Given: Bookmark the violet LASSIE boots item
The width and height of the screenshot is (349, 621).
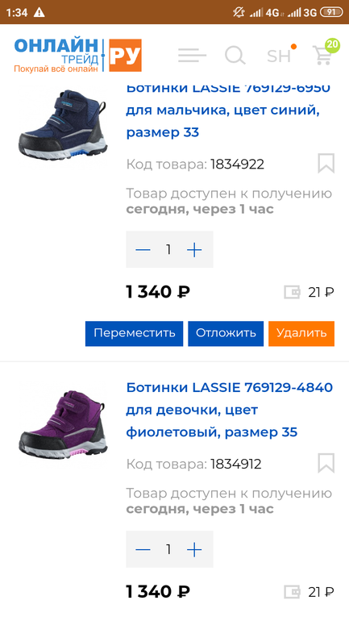Looking at the screenshot, I should (x=326, y=463).
